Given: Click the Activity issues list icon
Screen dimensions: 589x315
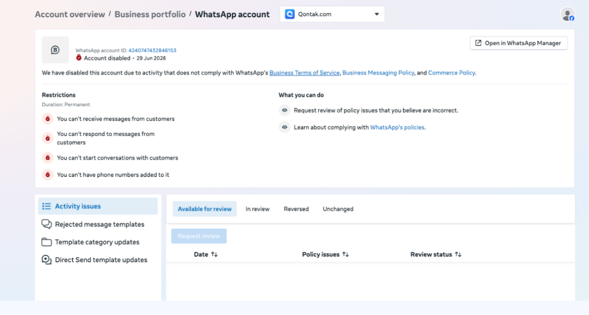Looking at the screenshot, I should click(46, 206).
